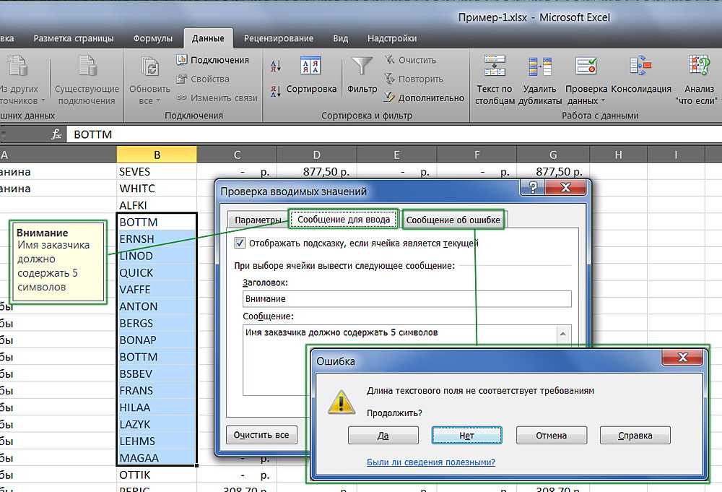
Task: Close the Ошибка dialog
Action: (x=682, y=357)
